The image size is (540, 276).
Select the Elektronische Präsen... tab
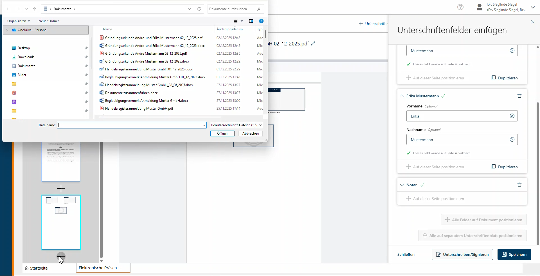(x=100, y=268)
